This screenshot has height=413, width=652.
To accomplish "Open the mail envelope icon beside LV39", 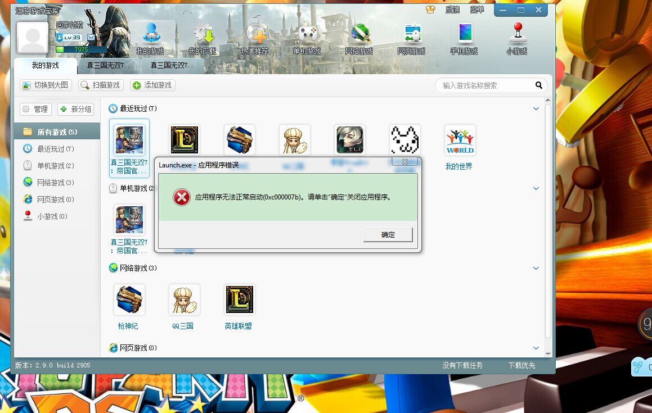I will pyautogui.click(x=91, y=38).
